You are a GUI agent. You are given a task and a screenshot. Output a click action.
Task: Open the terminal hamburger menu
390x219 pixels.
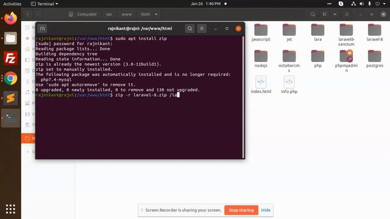click(202, 29)
